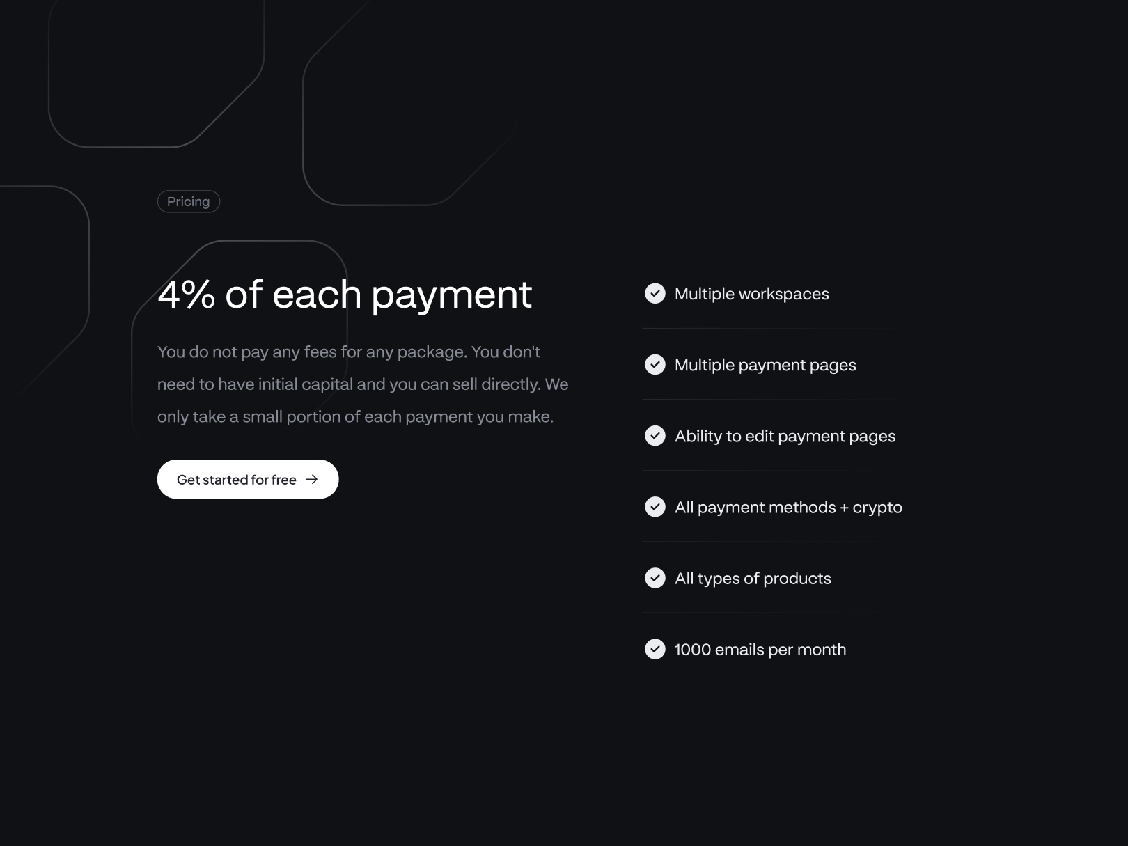Click the checkmark icon beside Multiple workspaces
The image size is (1128, 846).
(655, 294)
